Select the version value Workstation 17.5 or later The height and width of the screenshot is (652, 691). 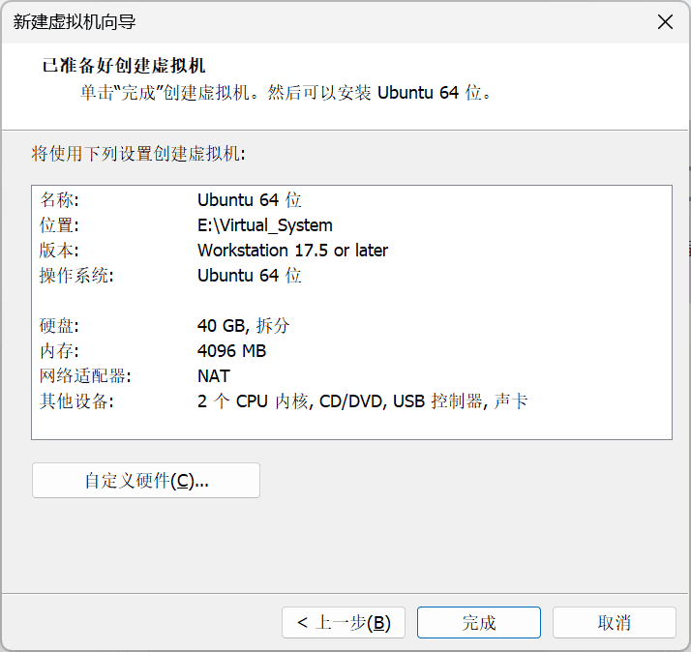pyautogui.click(x=292, y=251)
